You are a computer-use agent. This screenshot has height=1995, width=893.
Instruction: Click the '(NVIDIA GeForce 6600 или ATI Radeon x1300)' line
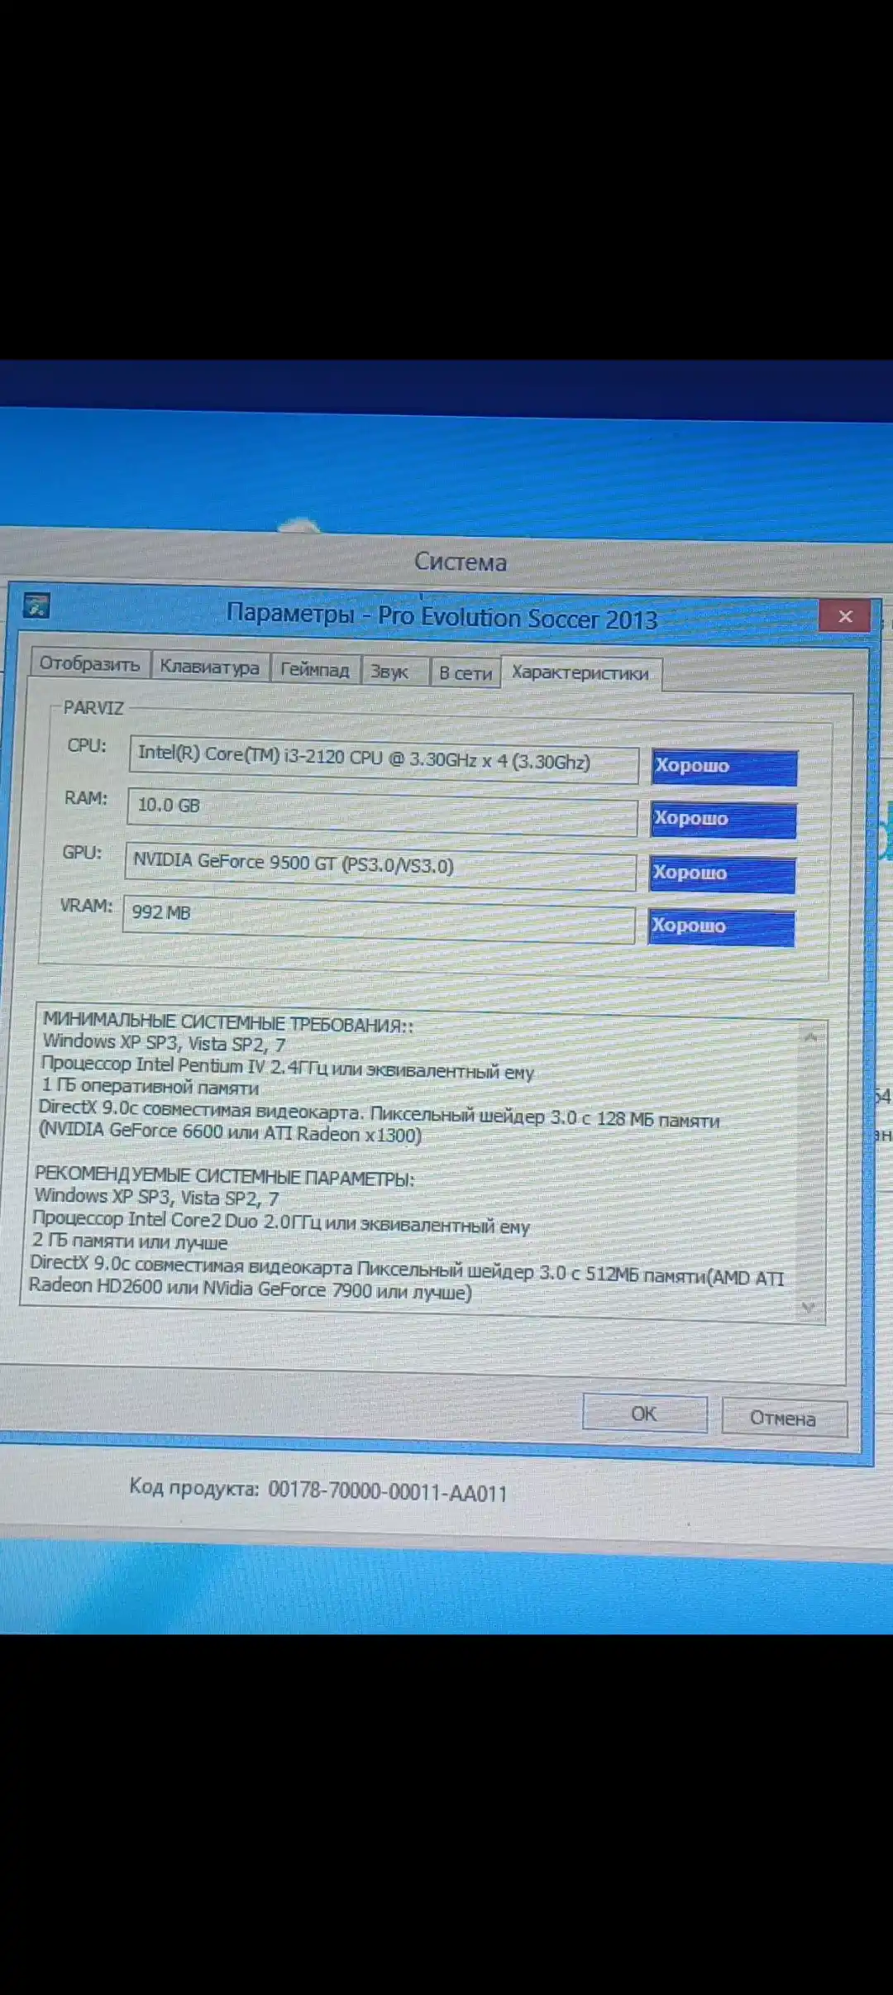[231, 1131]
